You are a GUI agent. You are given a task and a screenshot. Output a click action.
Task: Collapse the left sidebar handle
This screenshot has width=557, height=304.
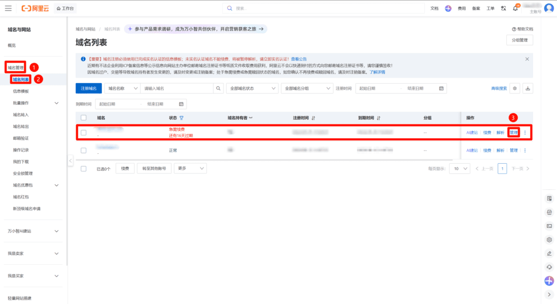[x=70, y=161]
